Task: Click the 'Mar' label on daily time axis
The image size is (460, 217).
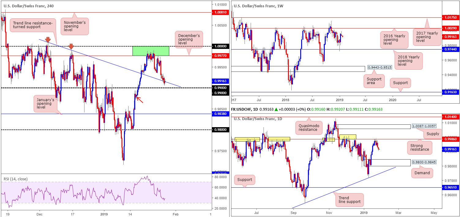Action: (399, 212)
